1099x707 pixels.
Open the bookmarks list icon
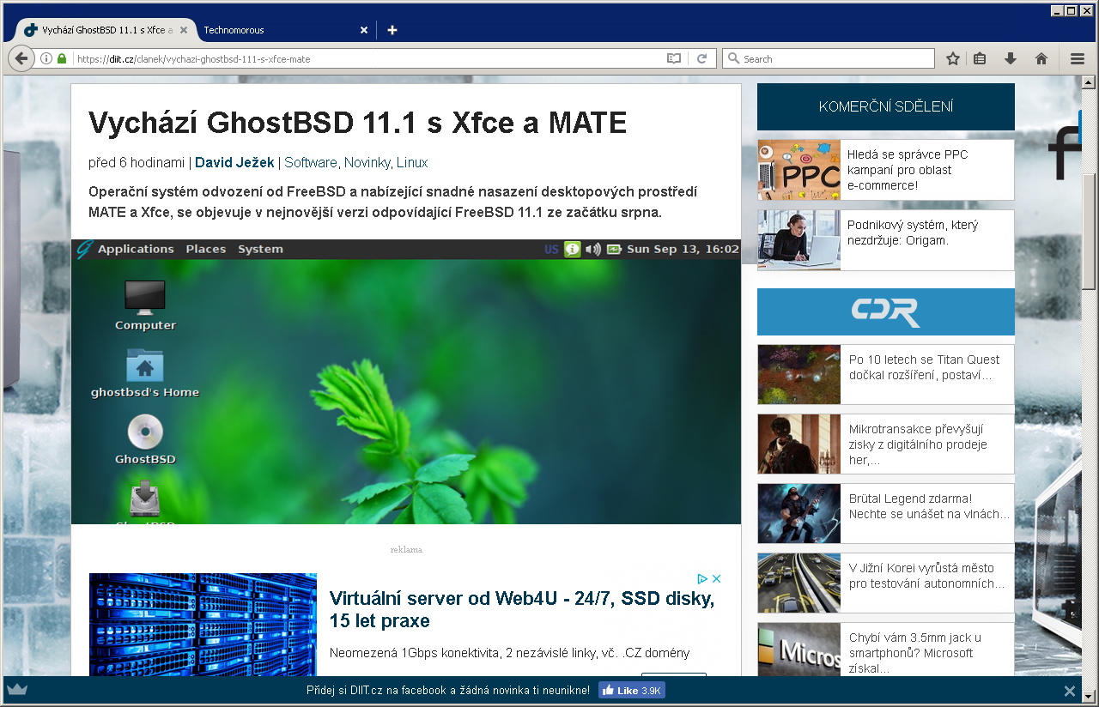tap(980, 58)
